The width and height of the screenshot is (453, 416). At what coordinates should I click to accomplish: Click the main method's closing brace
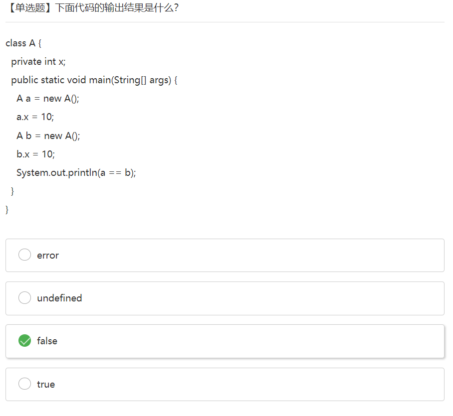[x=12, y=191]
